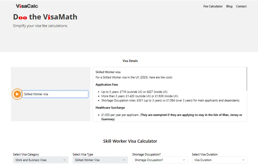Go to the Blog page

click(x=229, y=6)
